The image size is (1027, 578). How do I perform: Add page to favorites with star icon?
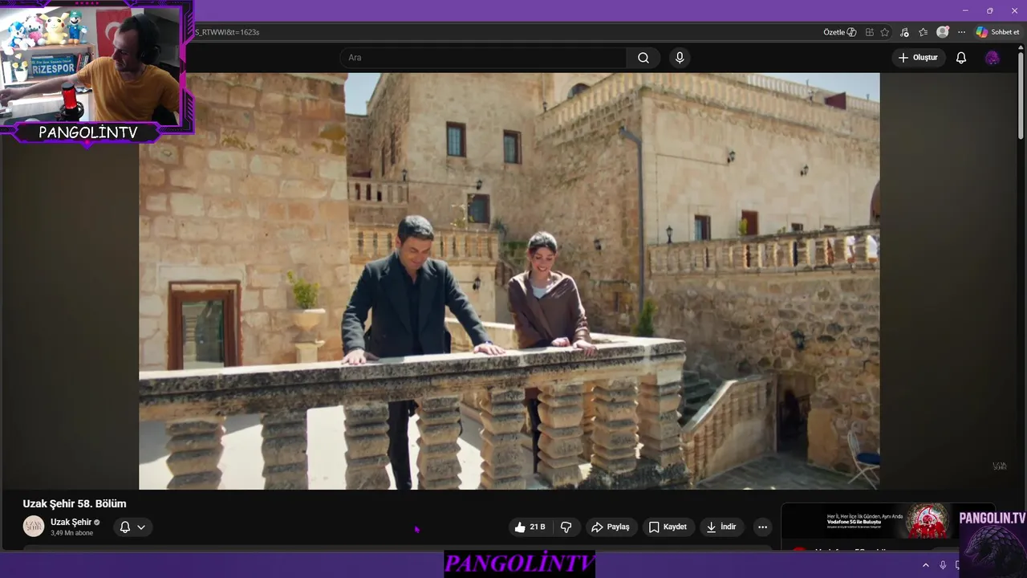coord(885,32)
